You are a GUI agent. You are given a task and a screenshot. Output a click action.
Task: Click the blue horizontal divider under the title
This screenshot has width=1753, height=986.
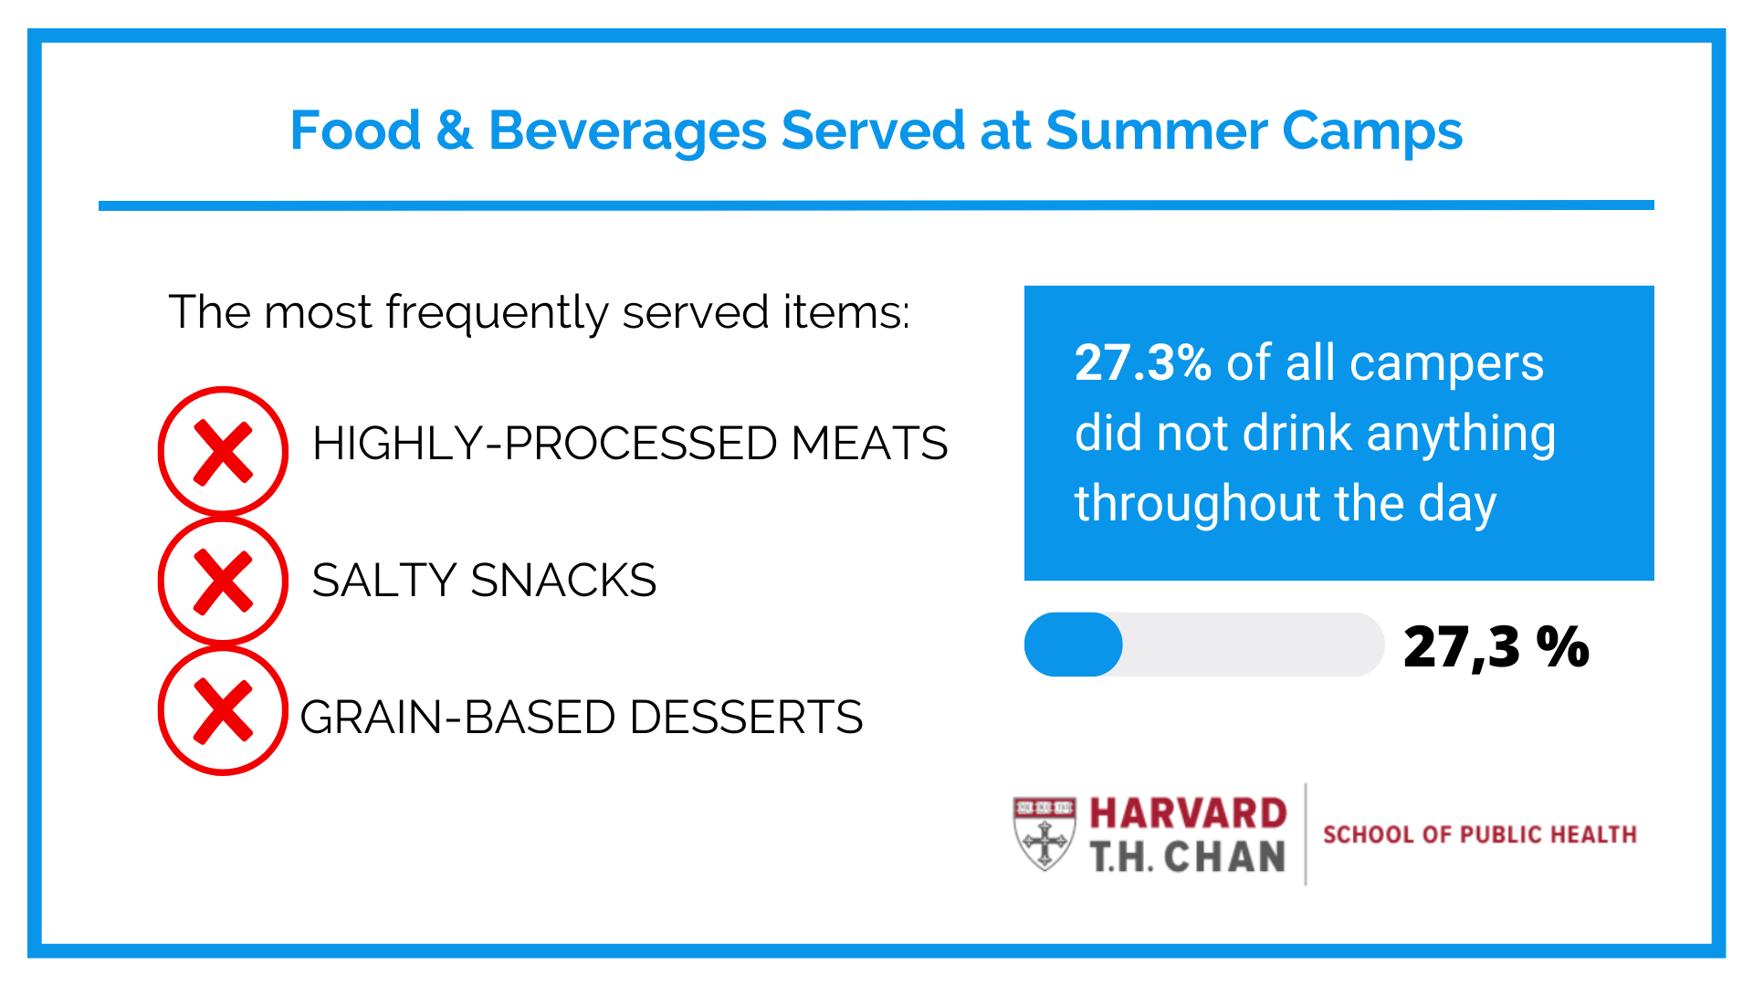[x=876, y=205]
